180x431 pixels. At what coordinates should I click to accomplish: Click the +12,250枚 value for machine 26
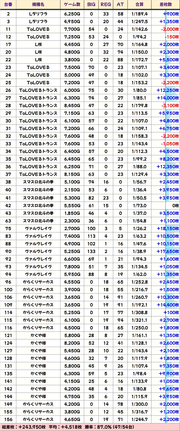tap(168, 90)
